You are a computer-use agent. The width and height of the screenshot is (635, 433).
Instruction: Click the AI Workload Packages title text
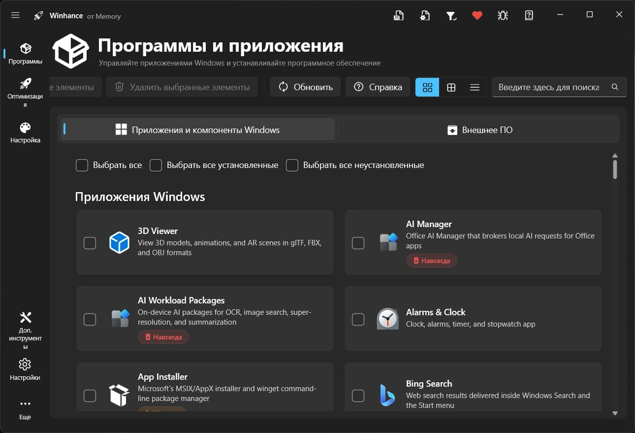click(181, 301)
